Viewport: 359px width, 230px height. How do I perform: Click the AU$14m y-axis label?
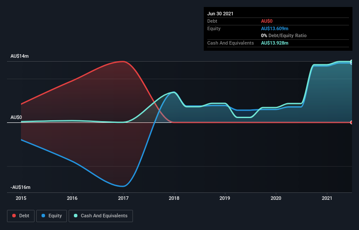coord(20,56)
